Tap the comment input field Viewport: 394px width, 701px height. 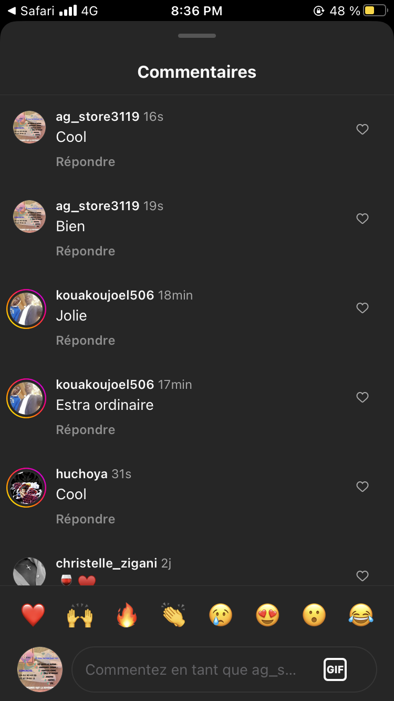pyautogui.click(x=194, y=669)
